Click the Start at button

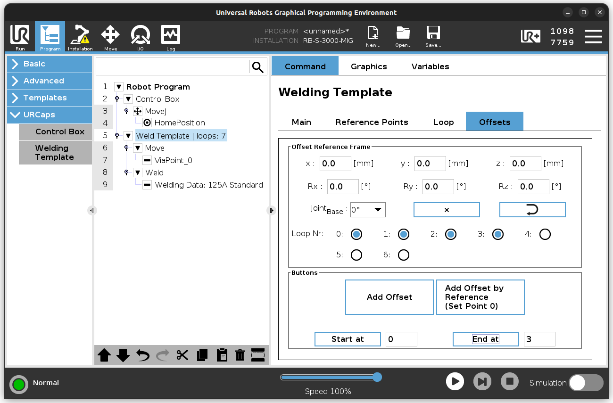(x=348, y=339)
